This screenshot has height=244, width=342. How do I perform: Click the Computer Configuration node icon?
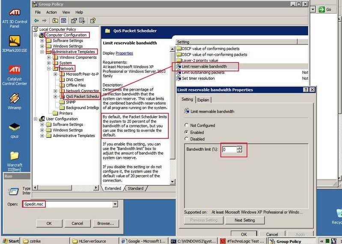coord(42,35)
